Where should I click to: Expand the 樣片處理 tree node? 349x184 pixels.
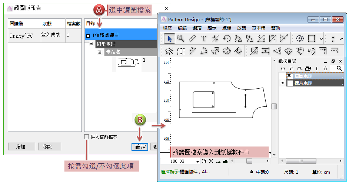coord(283,83)
